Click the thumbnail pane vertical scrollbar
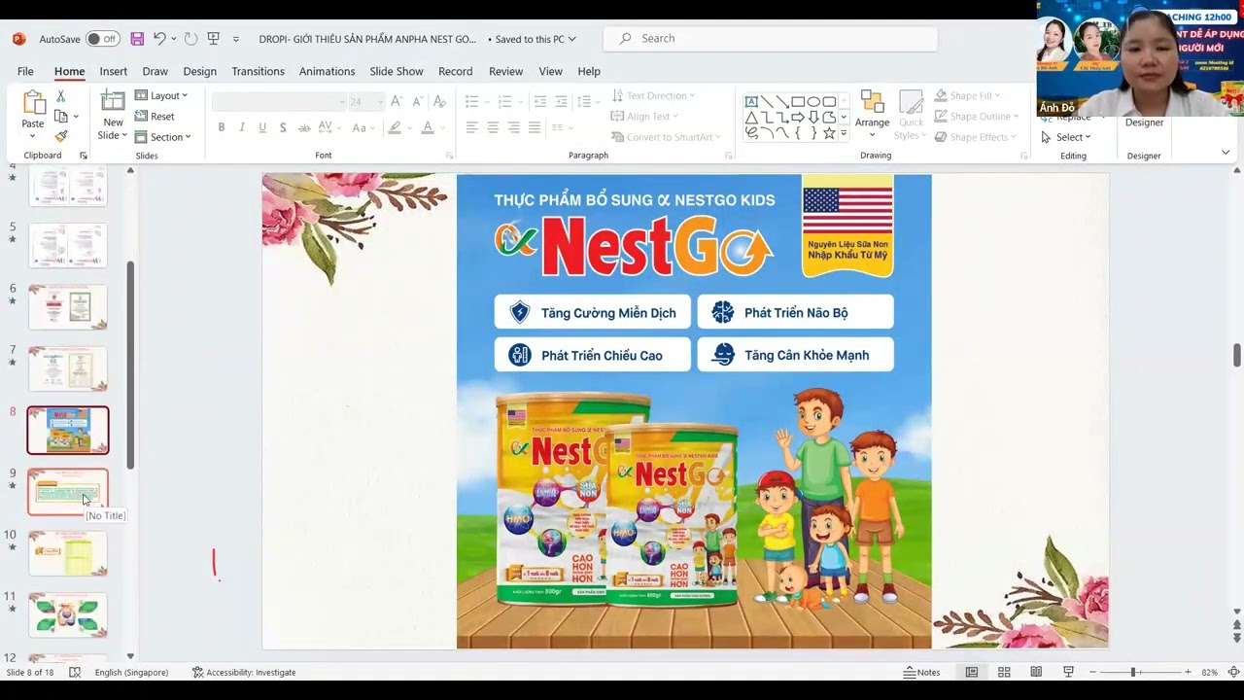This screenshot has width=1244, height=700. tap(130, 365)
